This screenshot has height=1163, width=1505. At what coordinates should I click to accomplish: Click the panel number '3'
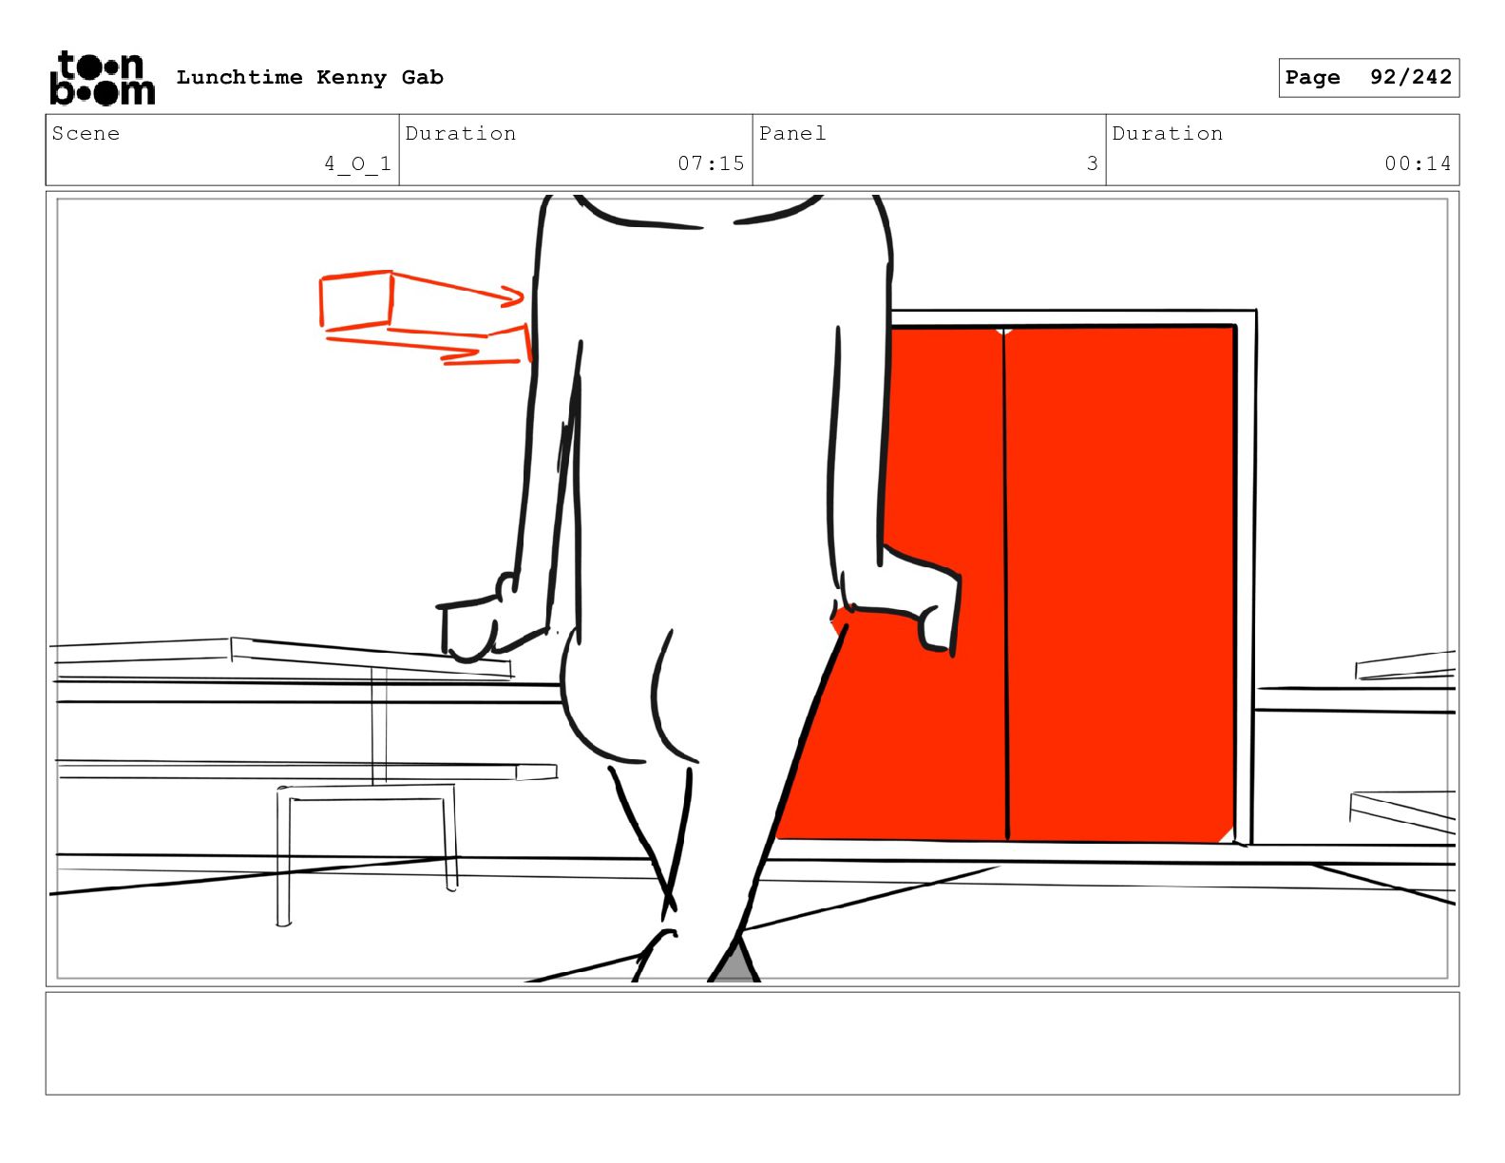coord(1093,163)
